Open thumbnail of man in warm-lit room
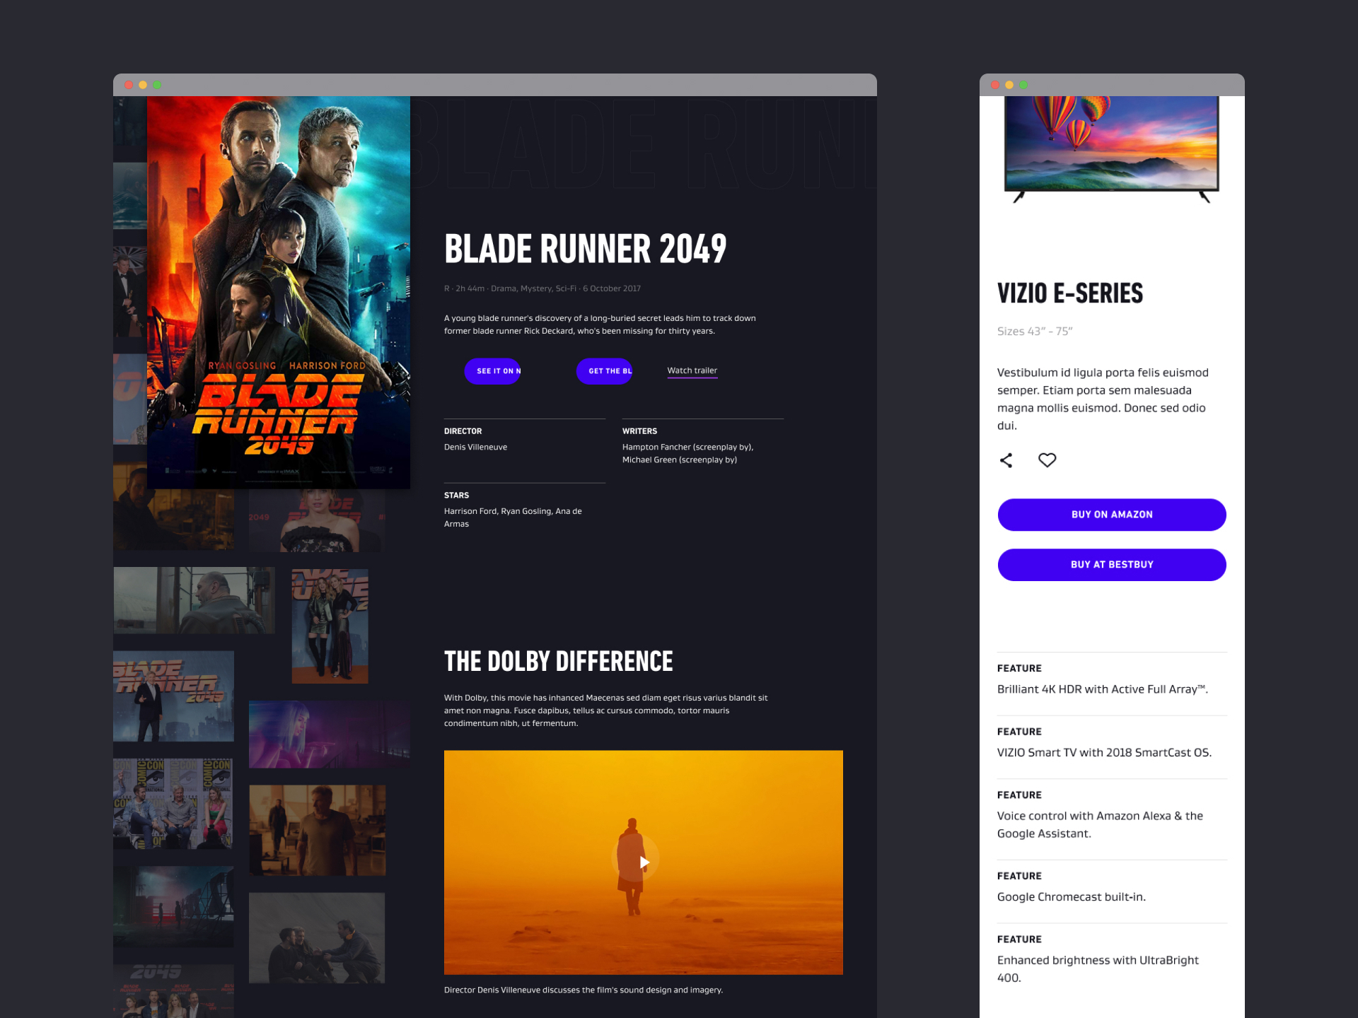This screenshot has width=1358, height=1018. 318,830
